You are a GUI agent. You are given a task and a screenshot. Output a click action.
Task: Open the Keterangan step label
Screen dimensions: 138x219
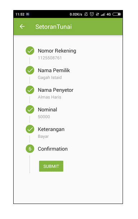coord(51,129)
